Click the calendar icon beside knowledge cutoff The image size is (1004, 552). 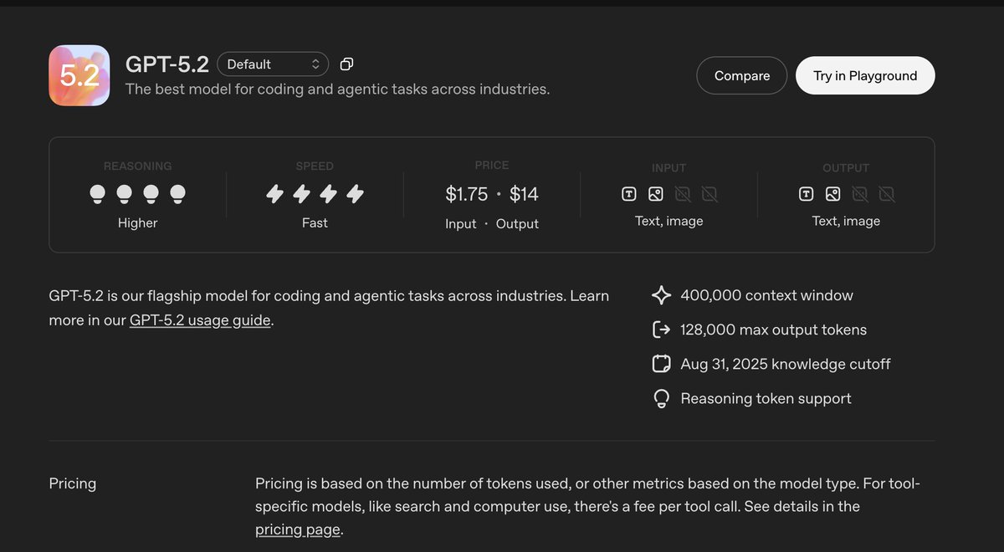click(661, 364)
